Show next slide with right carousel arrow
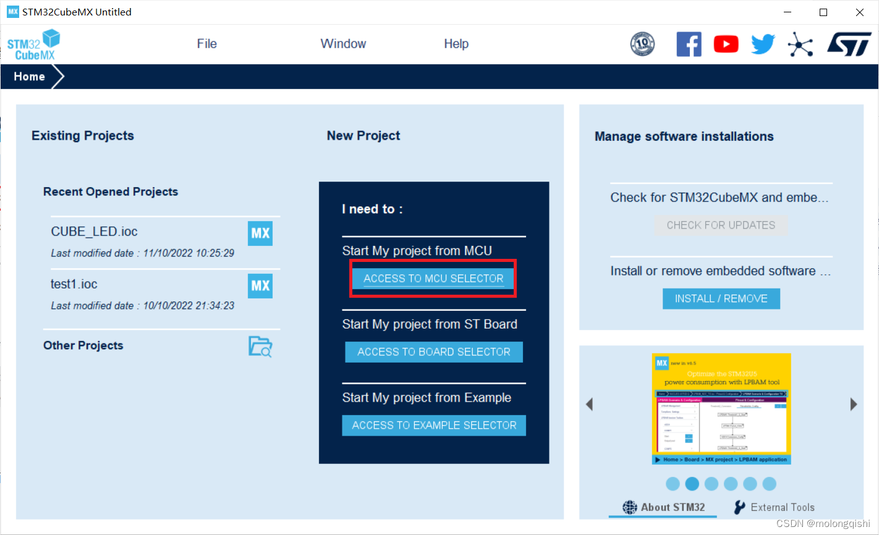This screenshot has width=879, height=535. pyautogui.click(x=854, y=405)
